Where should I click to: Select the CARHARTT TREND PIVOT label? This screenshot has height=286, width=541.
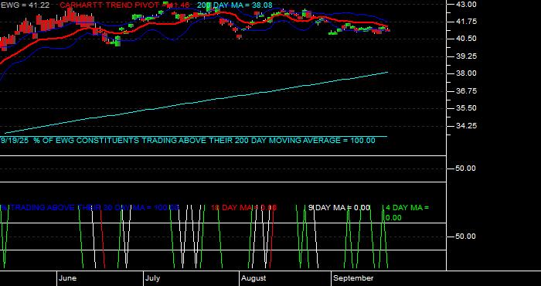tap(124, 5)
